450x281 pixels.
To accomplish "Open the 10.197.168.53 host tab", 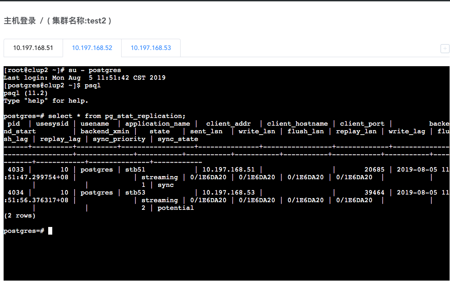I will tap(150, 48).
